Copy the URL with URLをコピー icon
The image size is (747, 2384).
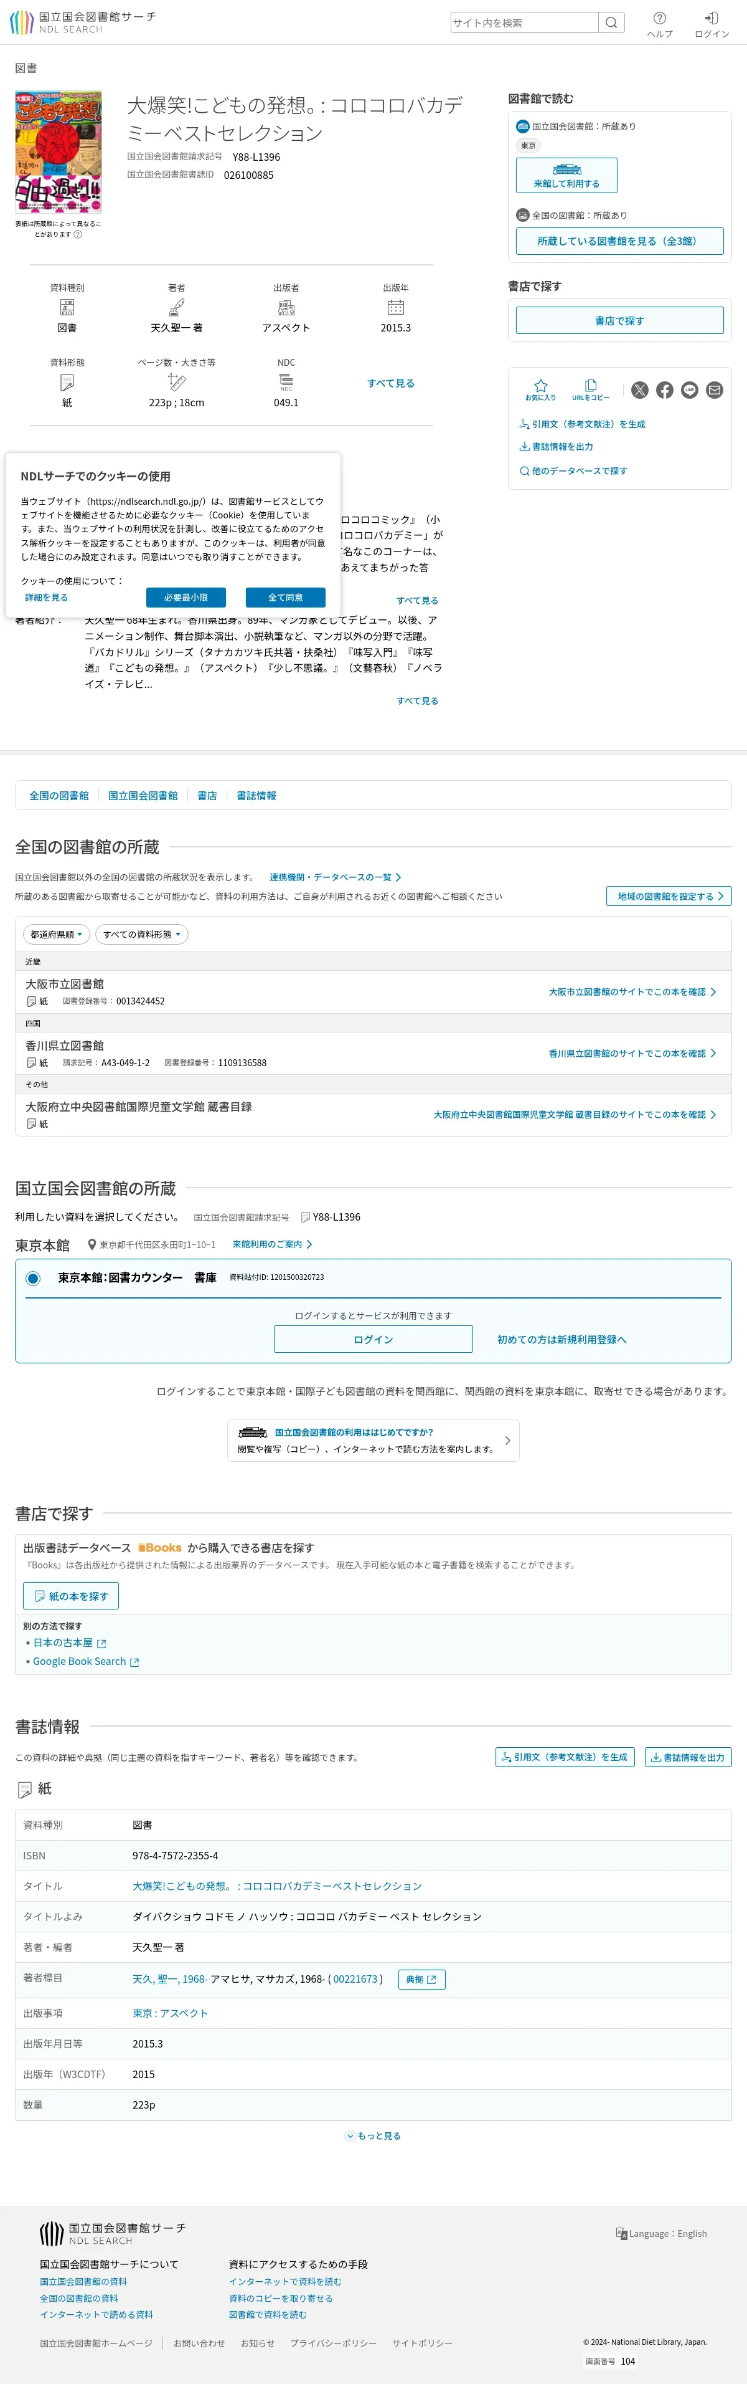[x=591, y=389]
